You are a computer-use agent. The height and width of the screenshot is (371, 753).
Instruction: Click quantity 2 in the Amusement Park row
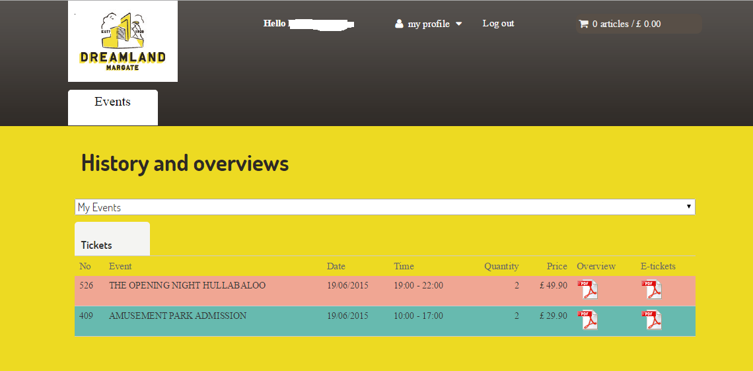(517, 316)
